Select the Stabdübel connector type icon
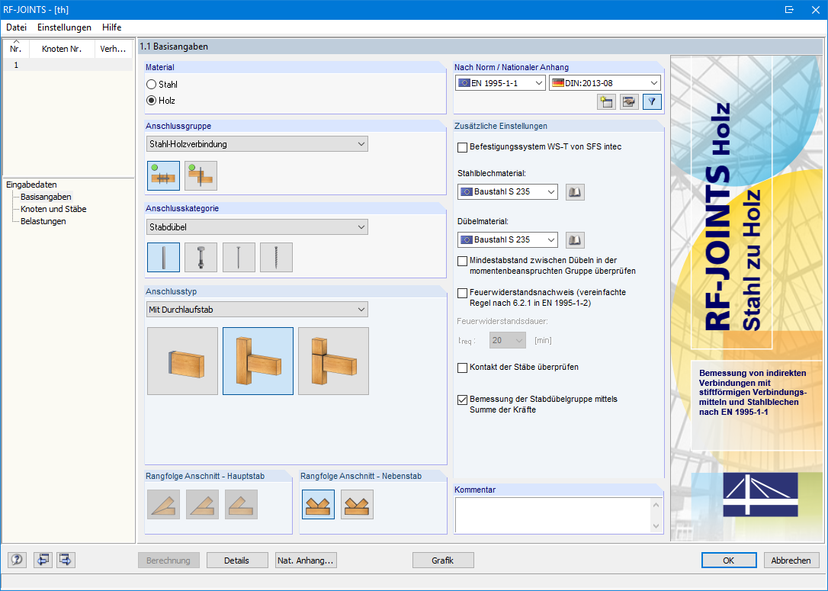The image size is (828, 591). [x=163, y=257]
